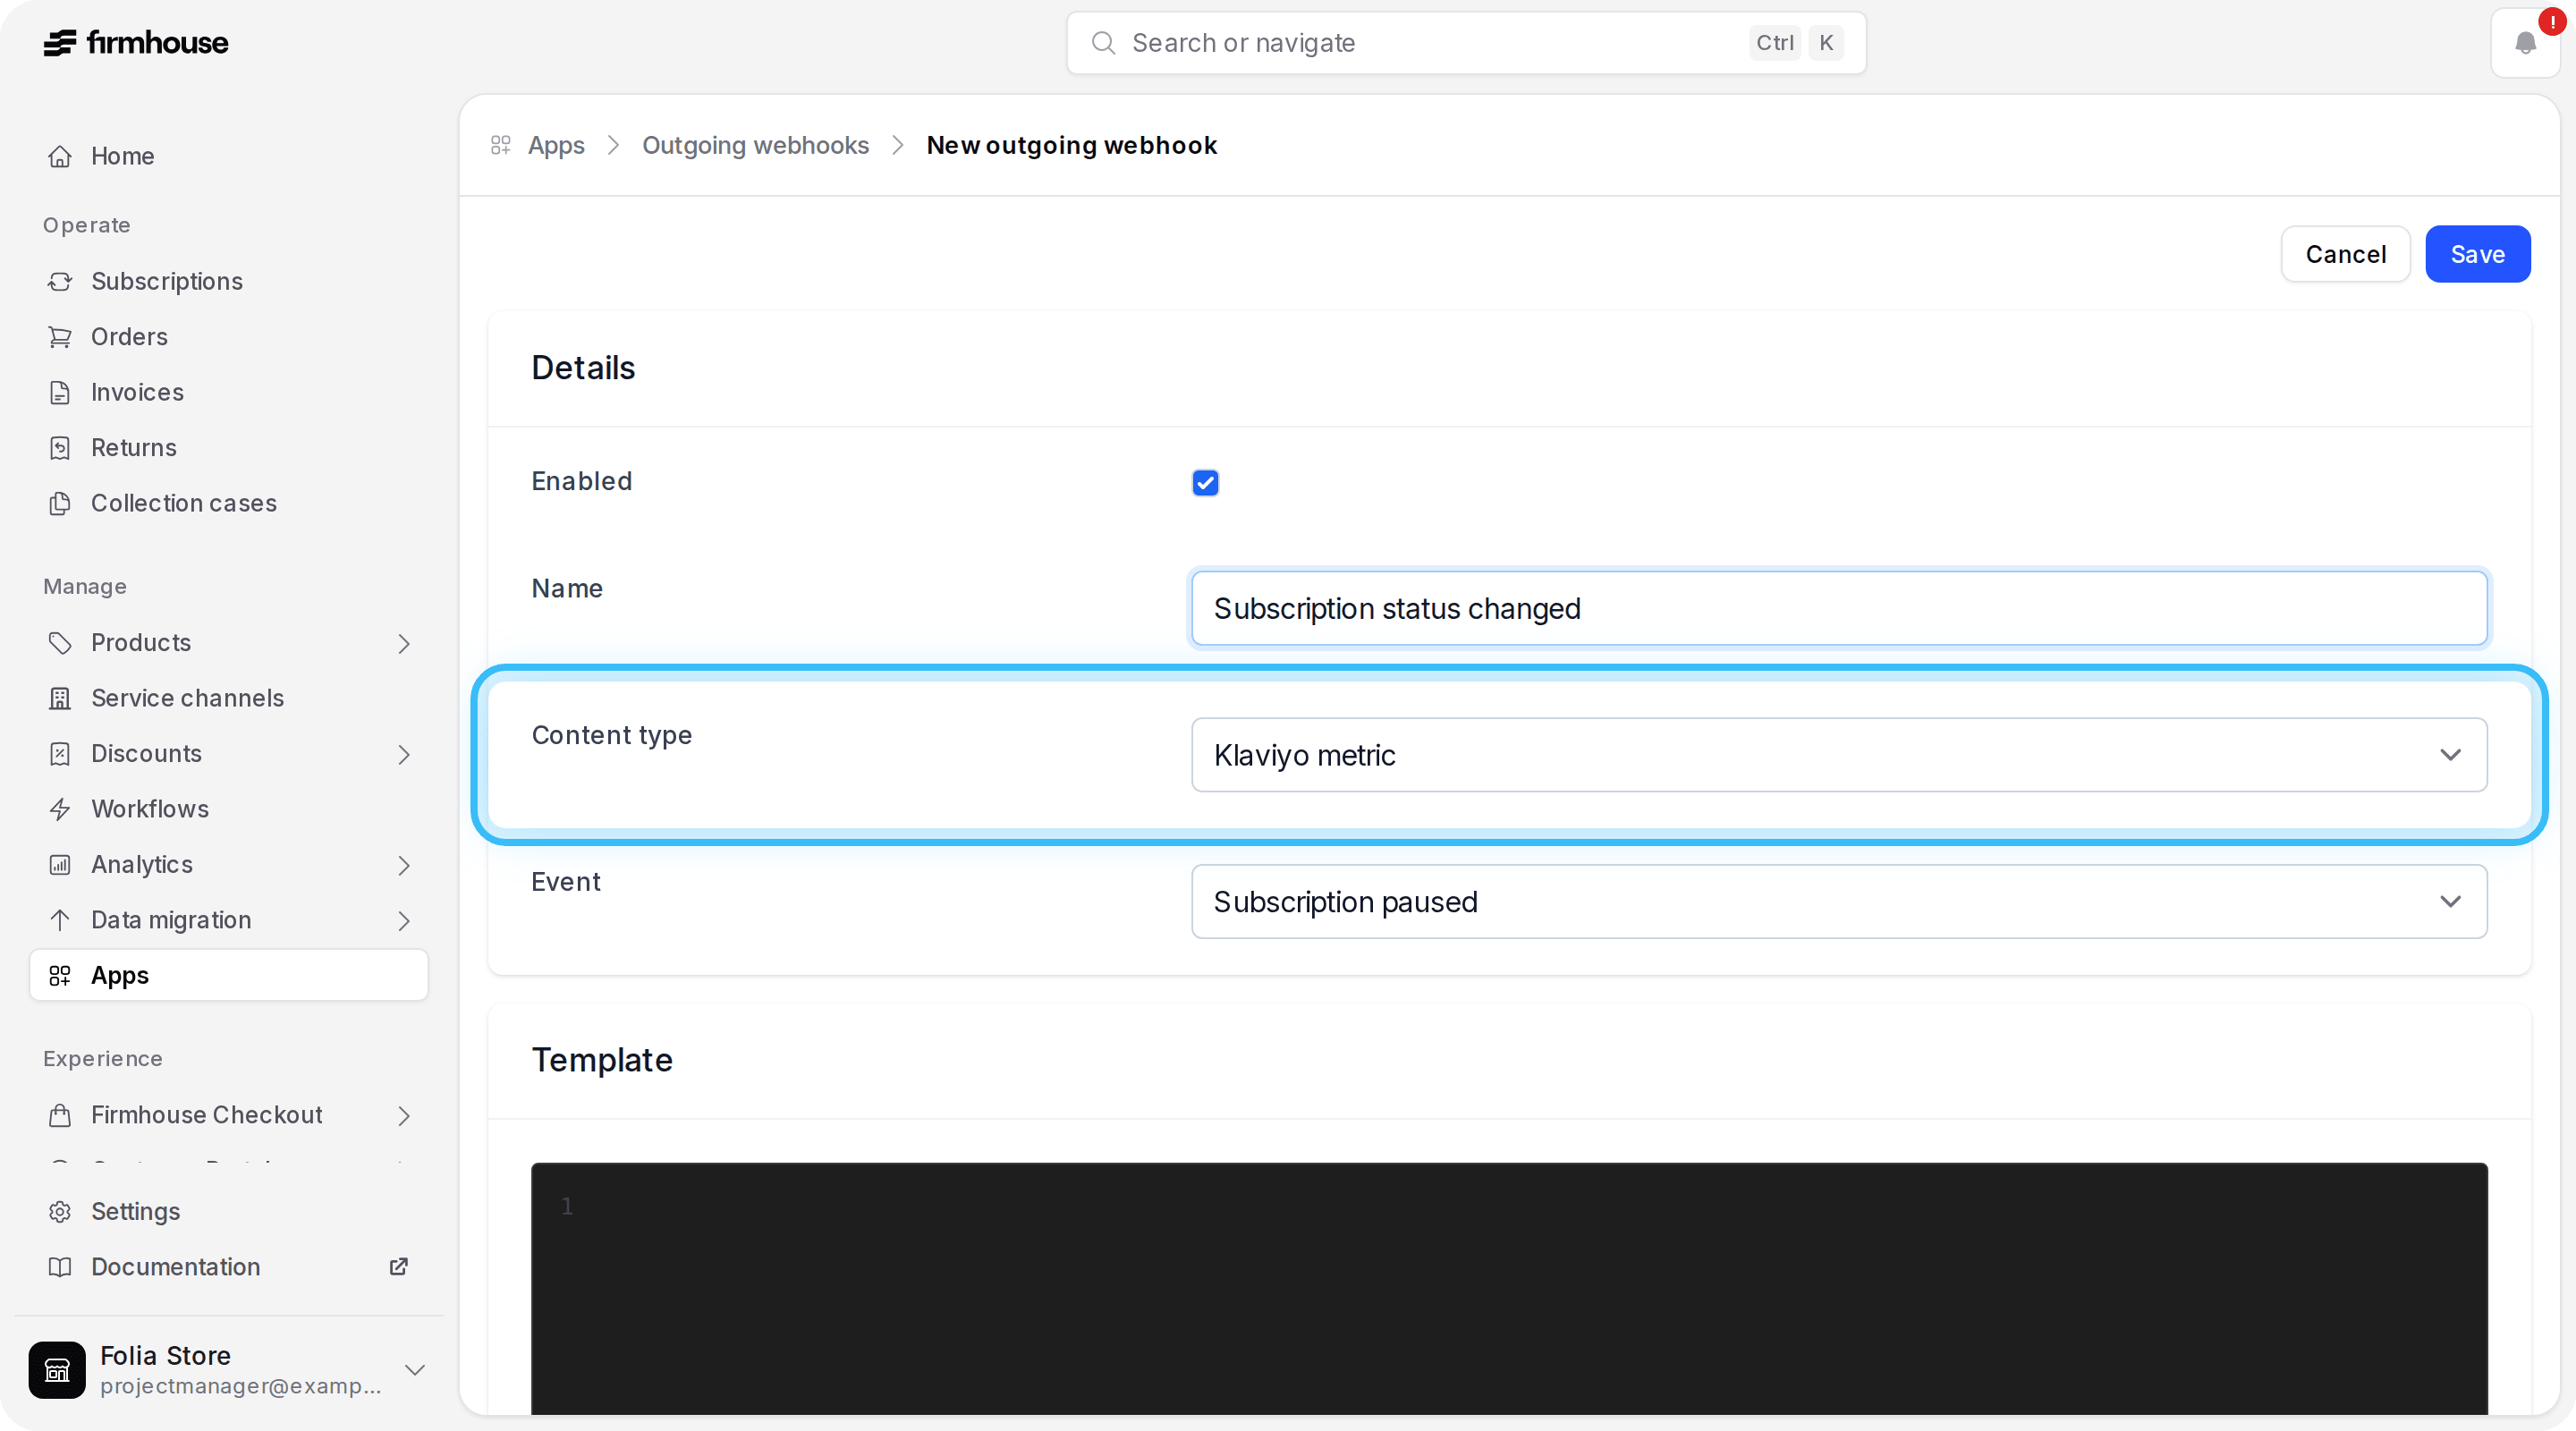Image resolution: width=2576 pixels, height=1431 pixels.
Task: Click the Firmhouse Checkout bag icon
Action: pyautogui.click(x=60, y=1115)
